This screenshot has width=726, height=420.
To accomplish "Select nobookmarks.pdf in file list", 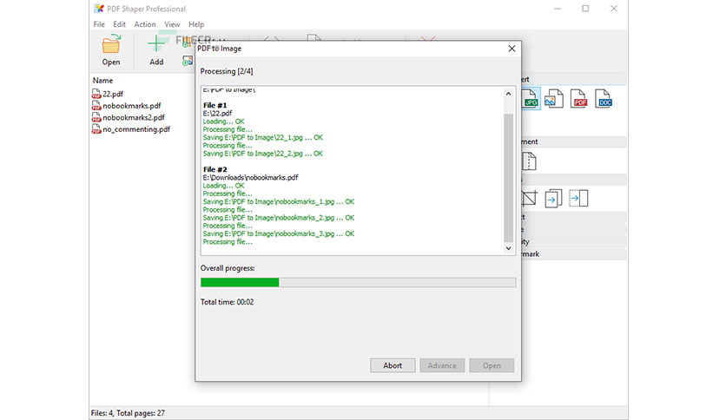I will click(x=131, y=106).
